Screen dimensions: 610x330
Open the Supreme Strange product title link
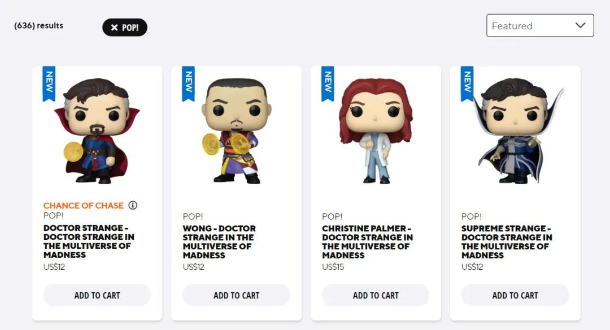click(507, 242)
